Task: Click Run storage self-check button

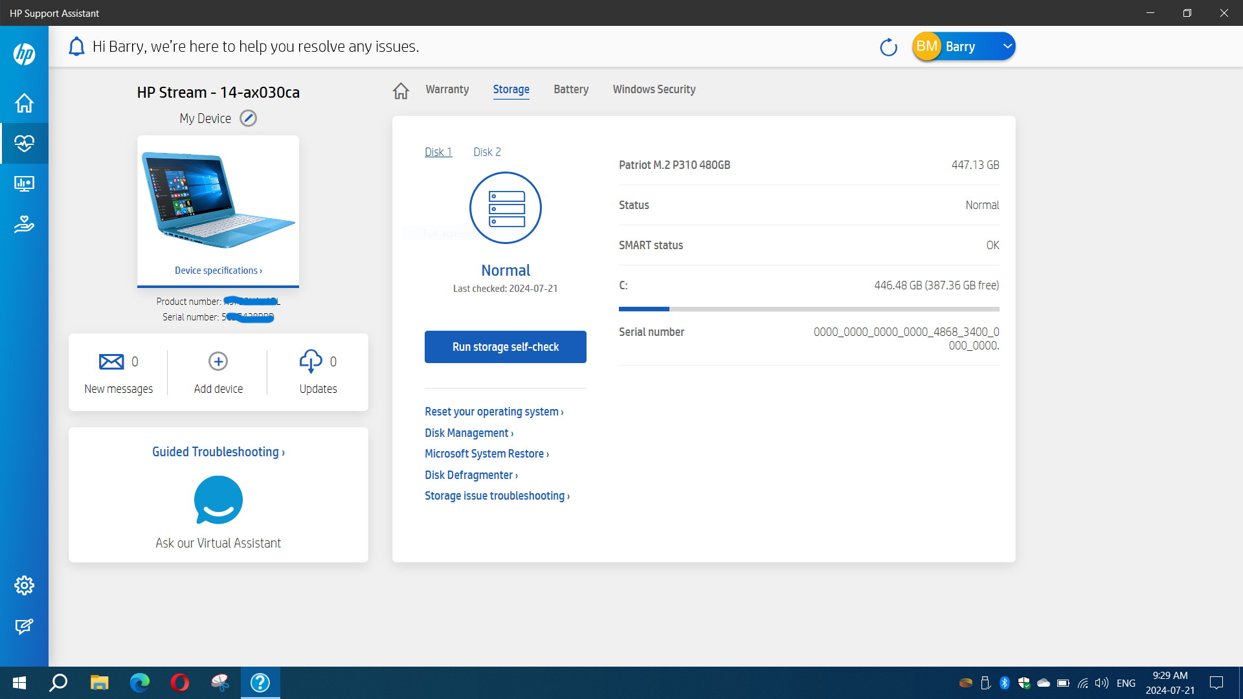Action: [506, 347]
